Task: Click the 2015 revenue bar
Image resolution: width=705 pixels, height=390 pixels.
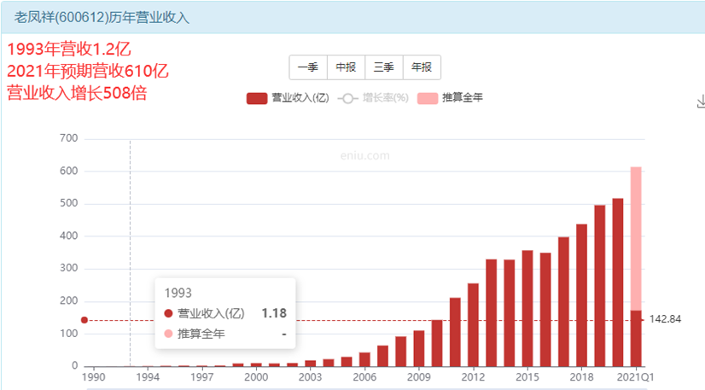Action: coord(527,308)
